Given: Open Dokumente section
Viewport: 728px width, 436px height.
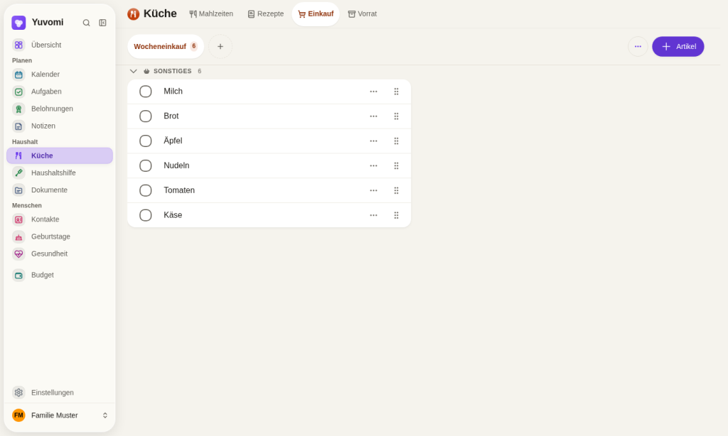Looking at the screenshot, I should (60, 190).
